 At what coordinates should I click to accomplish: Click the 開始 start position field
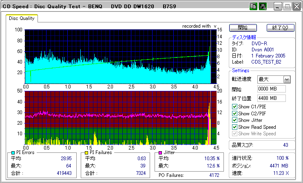point(271,89)
